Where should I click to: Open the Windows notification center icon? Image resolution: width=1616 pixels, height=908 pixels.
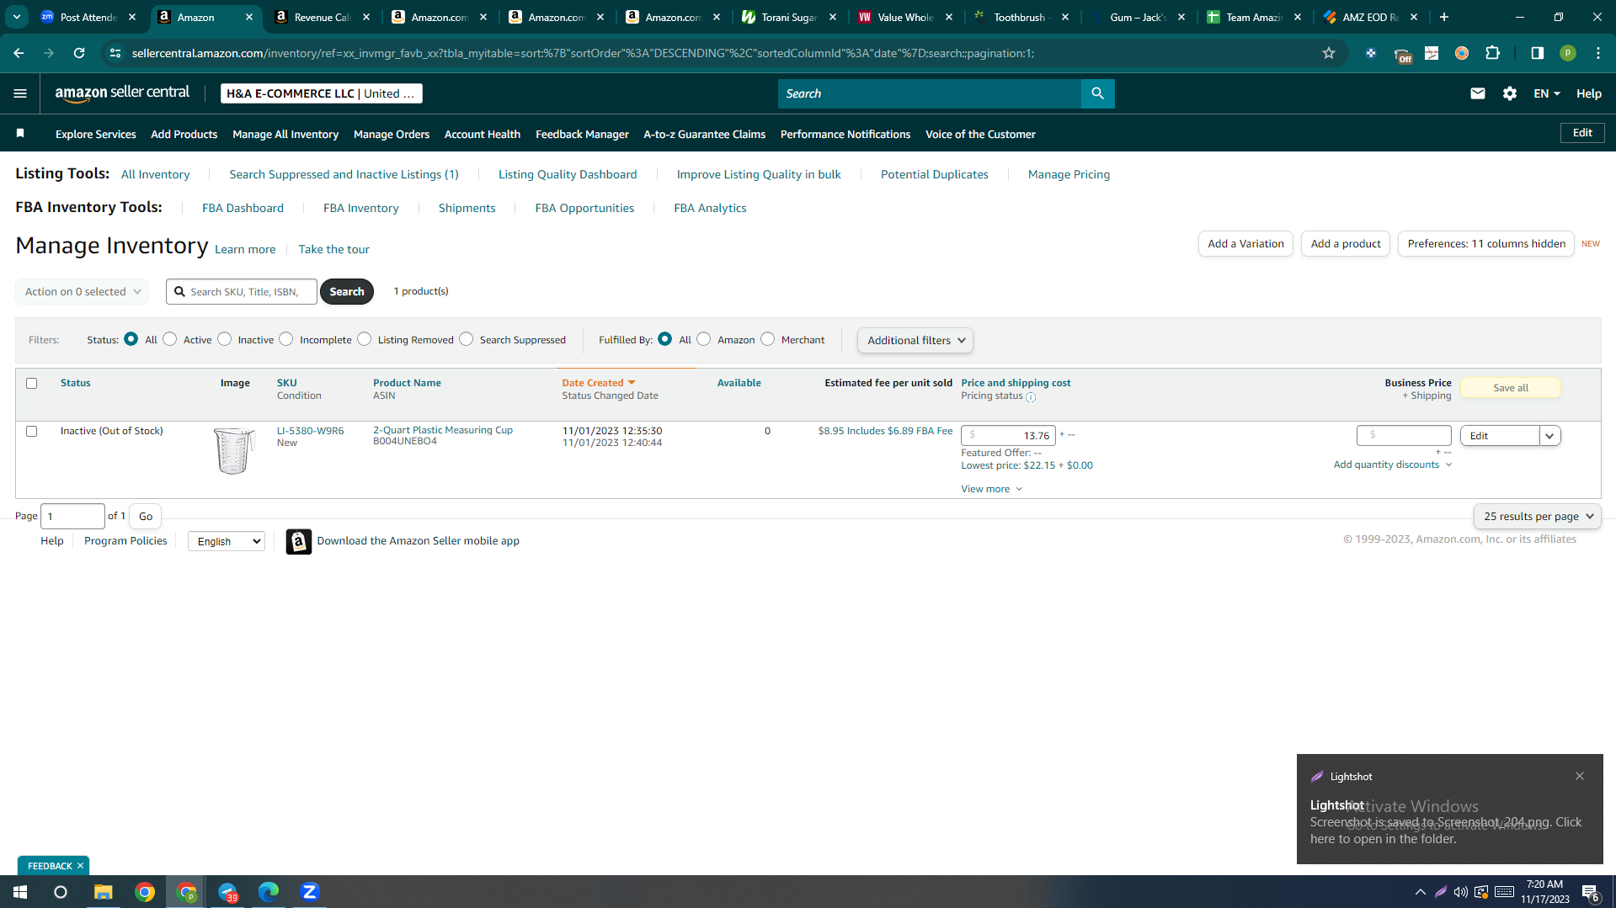coord(1590,892)
